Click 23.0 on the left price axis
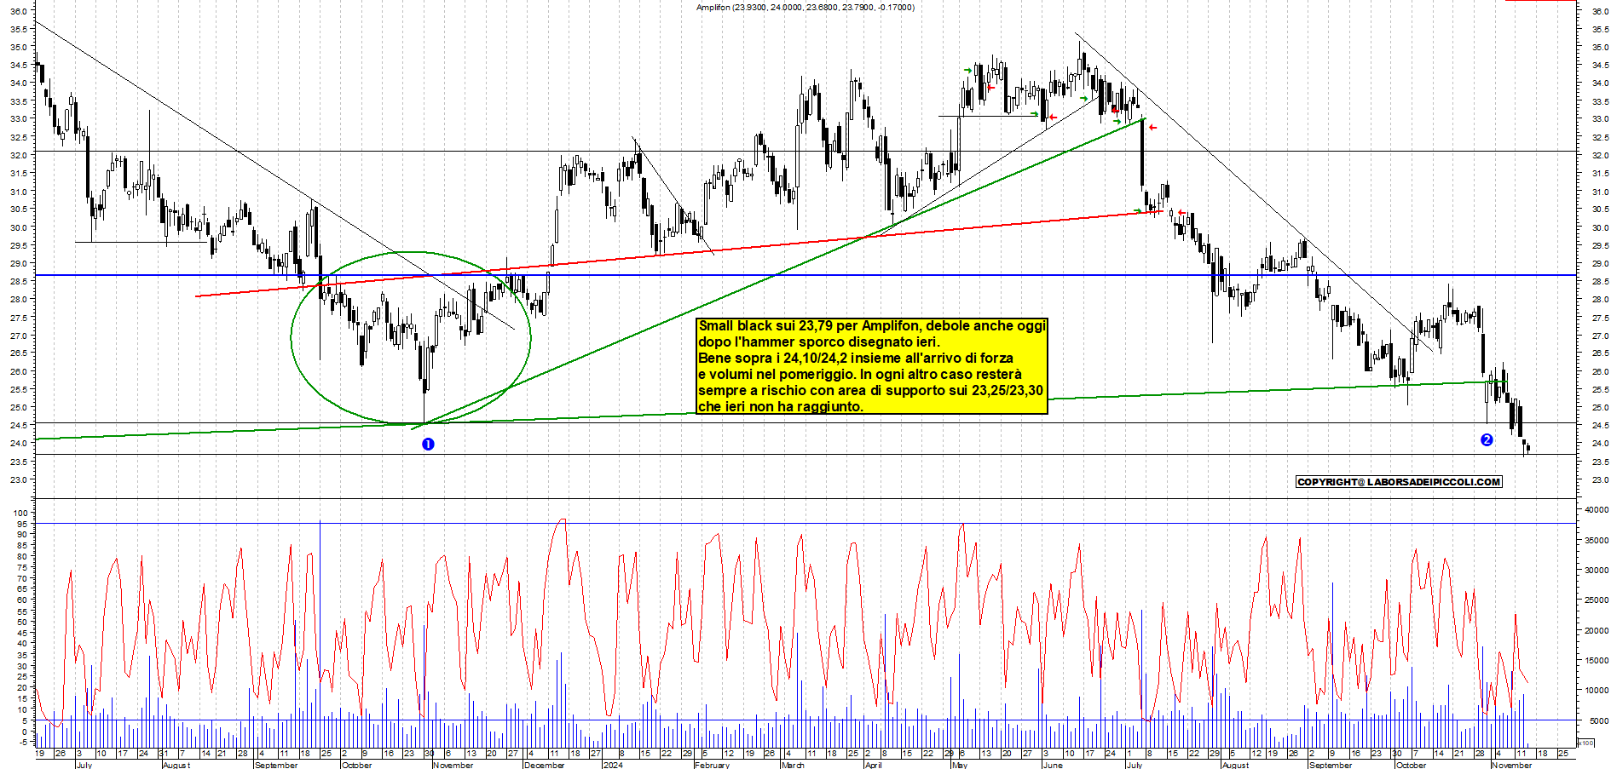Viewport: 1611px width, 769px height. point(19,479)
